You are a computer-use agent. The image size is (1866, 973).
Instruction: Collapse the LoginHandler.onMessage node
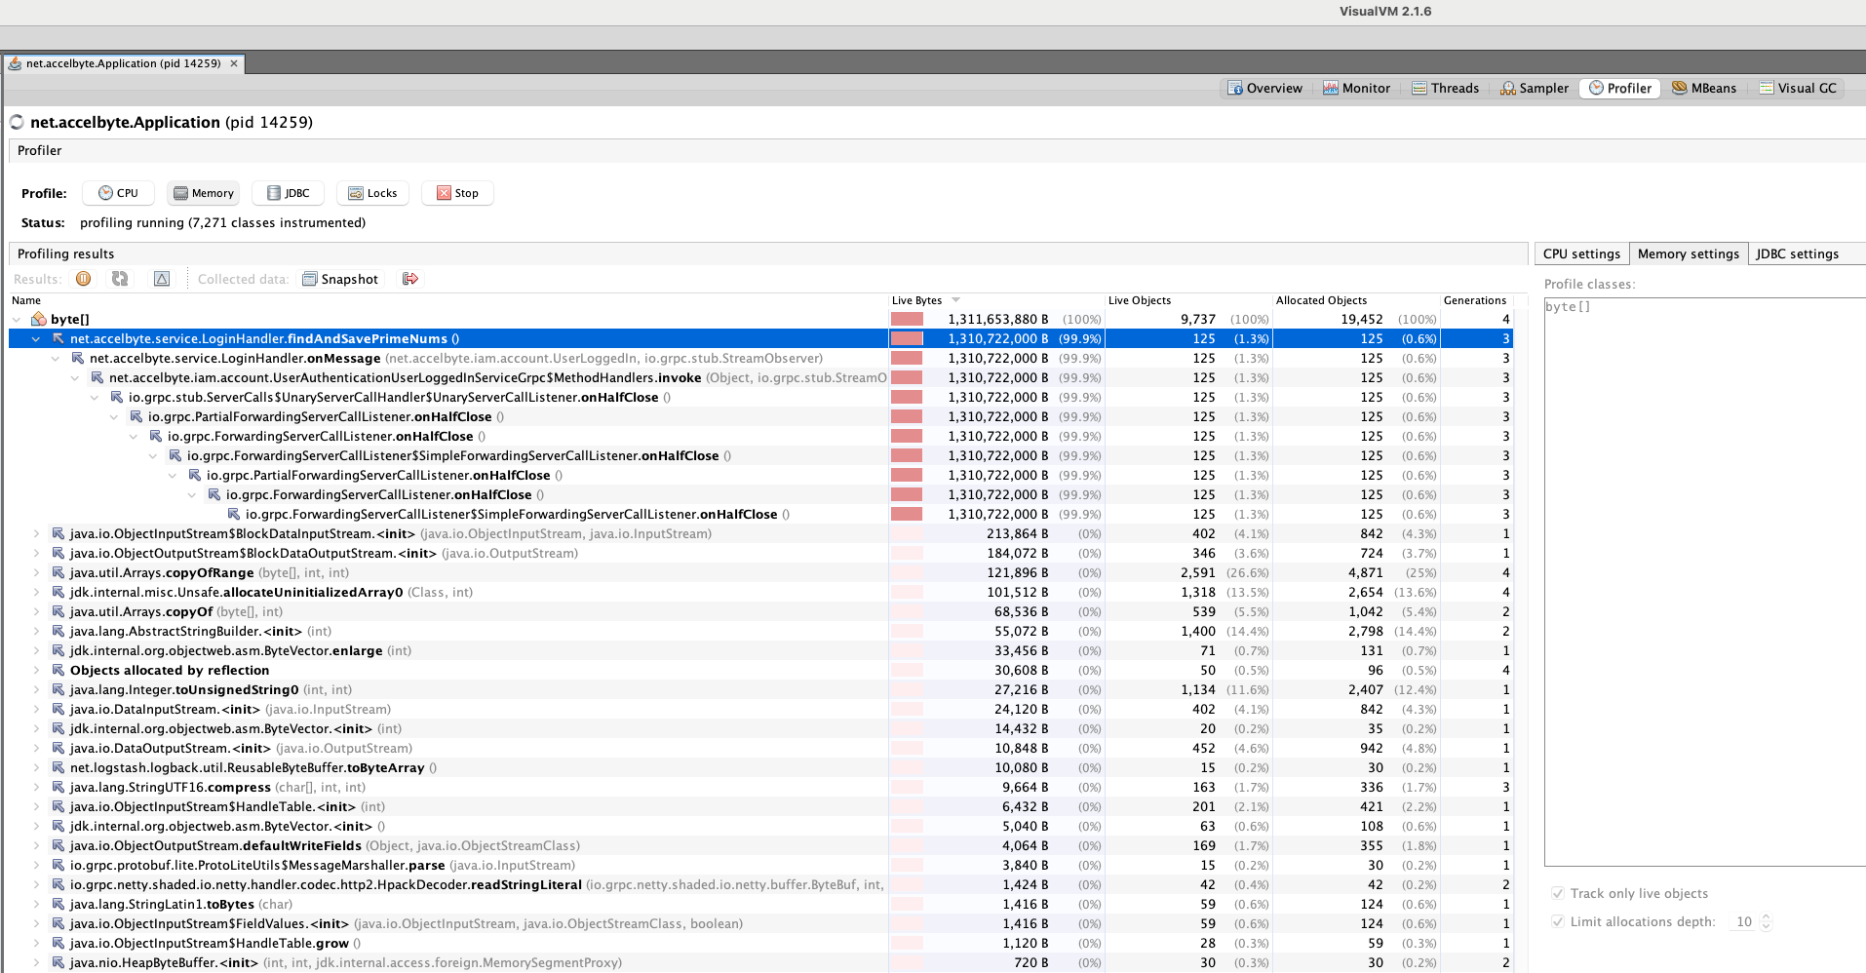[56, 358]
